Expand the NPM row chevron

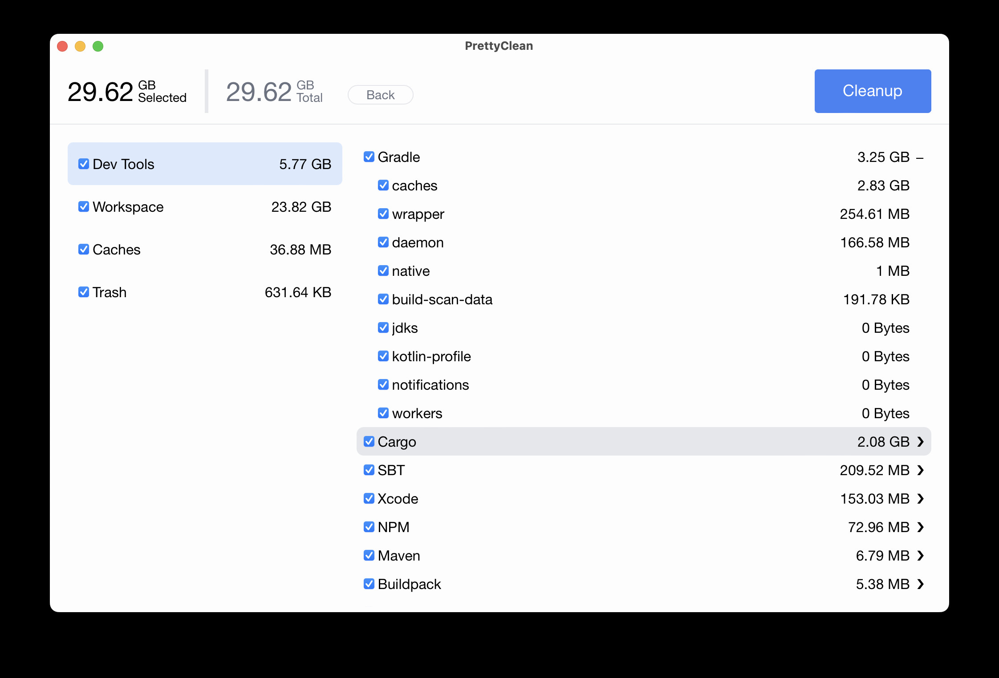click(921, 527)
